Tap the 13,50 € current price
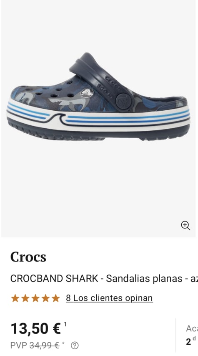Image resolution: width=198 pixels, height=356 pixels. point(36,328)
